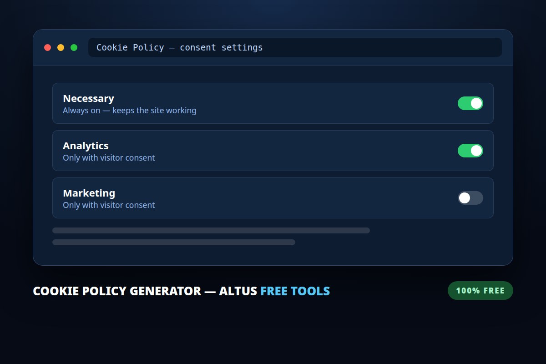This screenshot has height=364, width=546.
Task: Click the 100% FREE badge
Action: coord(480,290)
